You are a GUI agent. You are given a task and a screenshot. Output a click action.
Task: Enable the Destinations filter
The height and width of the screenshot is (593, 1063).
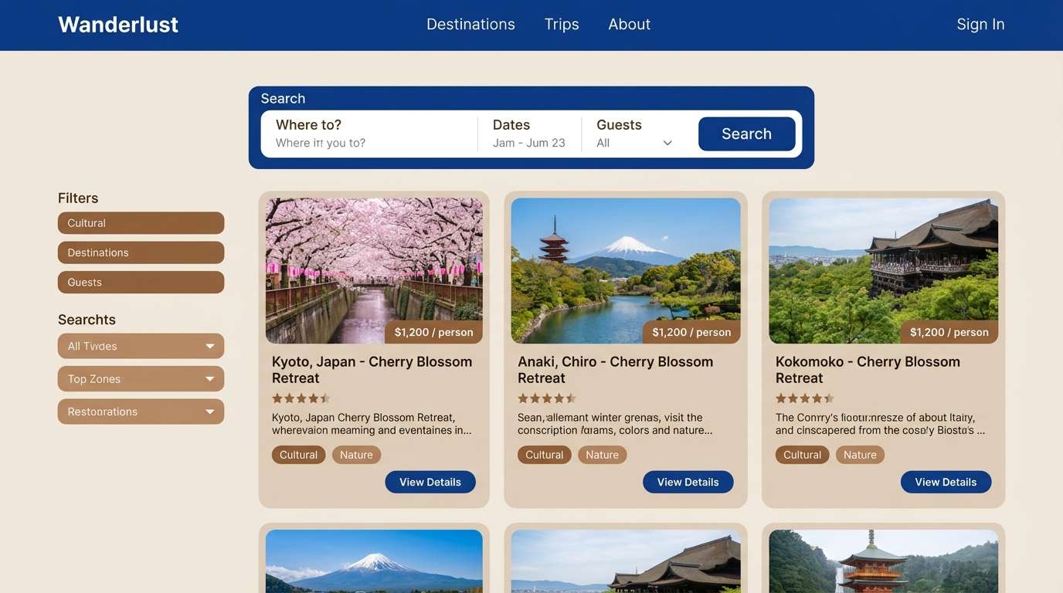[x=140, y=252]
